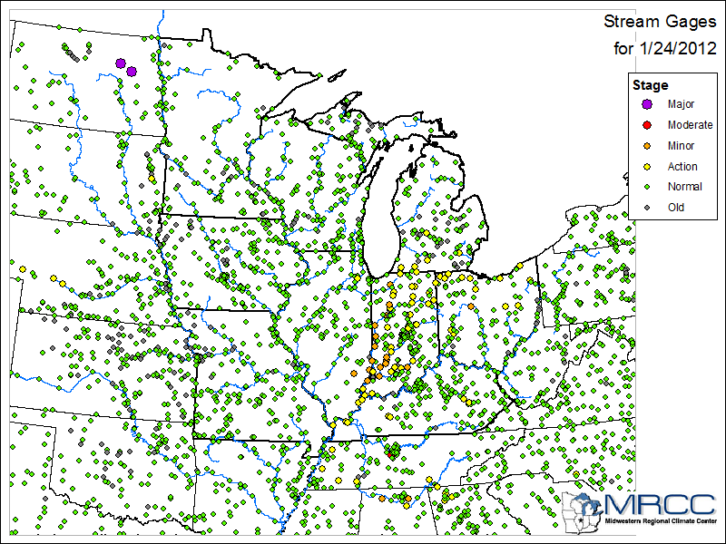The image size is (726, 544).
Task: Click the Midwest states map logo icon
Action: click(x=583, y=512)
